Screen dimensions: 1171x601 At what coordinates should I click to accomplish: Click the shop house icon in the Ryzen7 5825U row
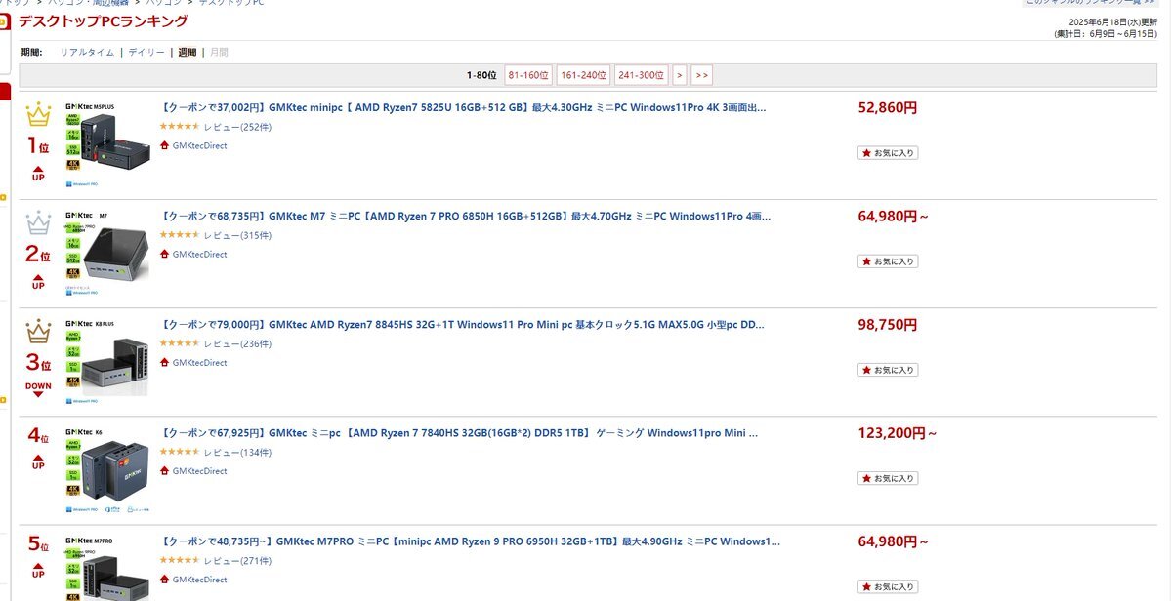(x=164, y=145)
